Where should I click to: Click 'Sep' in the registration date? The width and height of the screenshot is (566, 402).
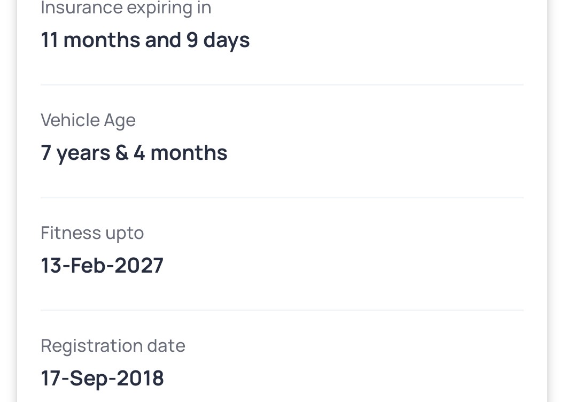[89, 378]
